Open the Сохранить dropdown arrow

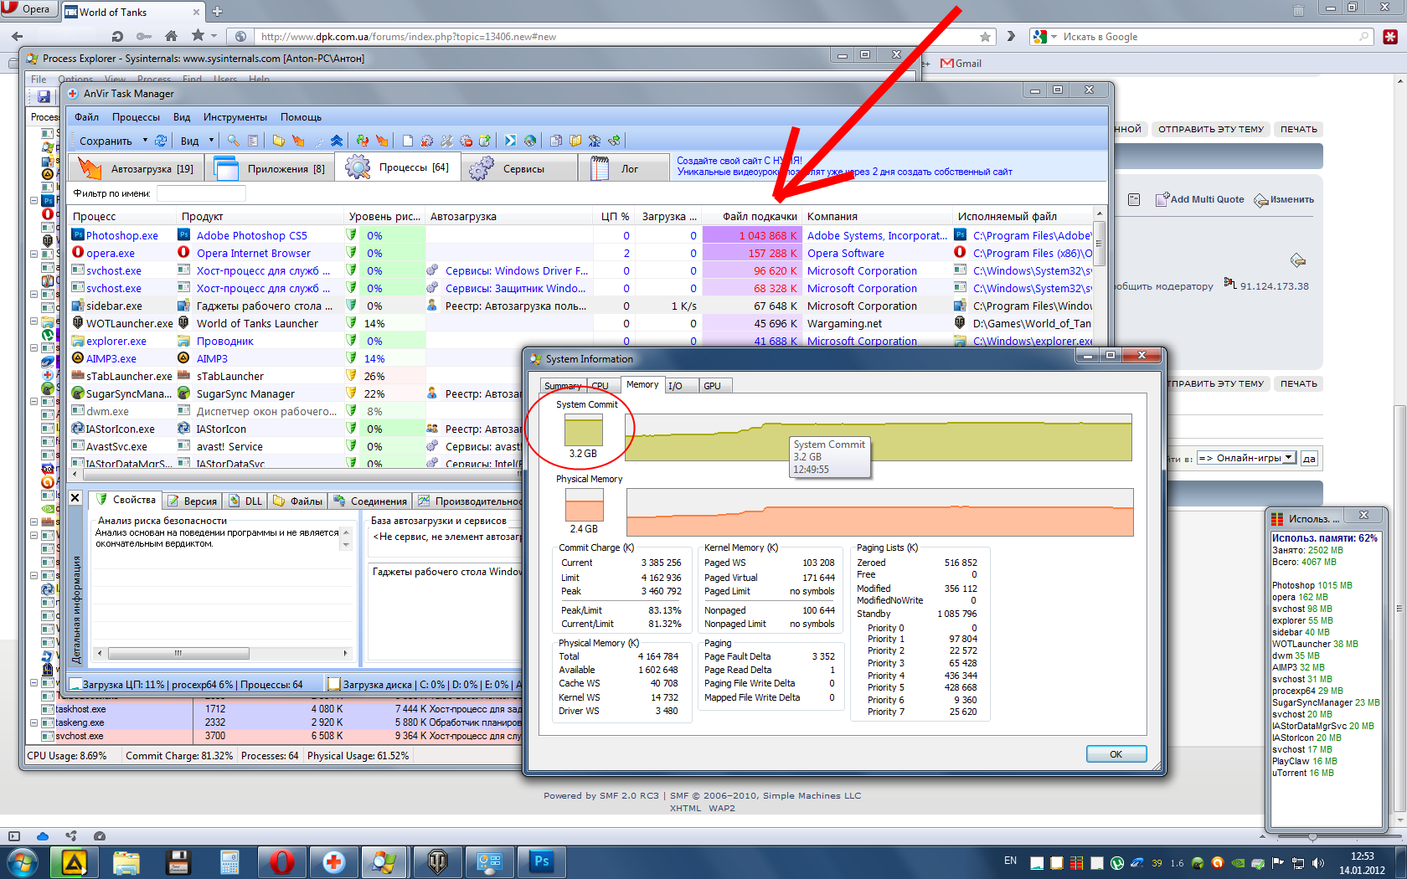click(x=145, y=141)
